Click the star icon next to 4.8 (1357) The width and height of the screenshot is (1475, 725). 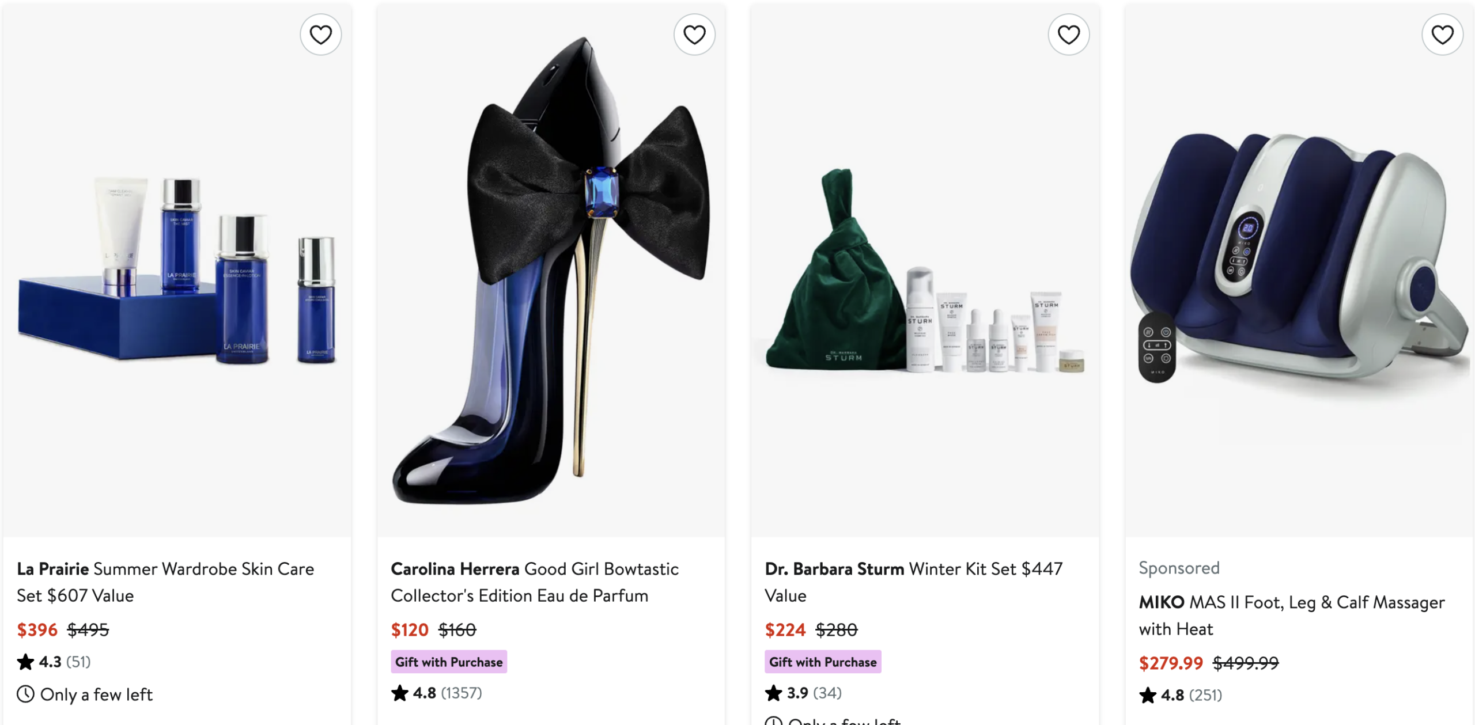pyautogui.click(x=399, y=693)
